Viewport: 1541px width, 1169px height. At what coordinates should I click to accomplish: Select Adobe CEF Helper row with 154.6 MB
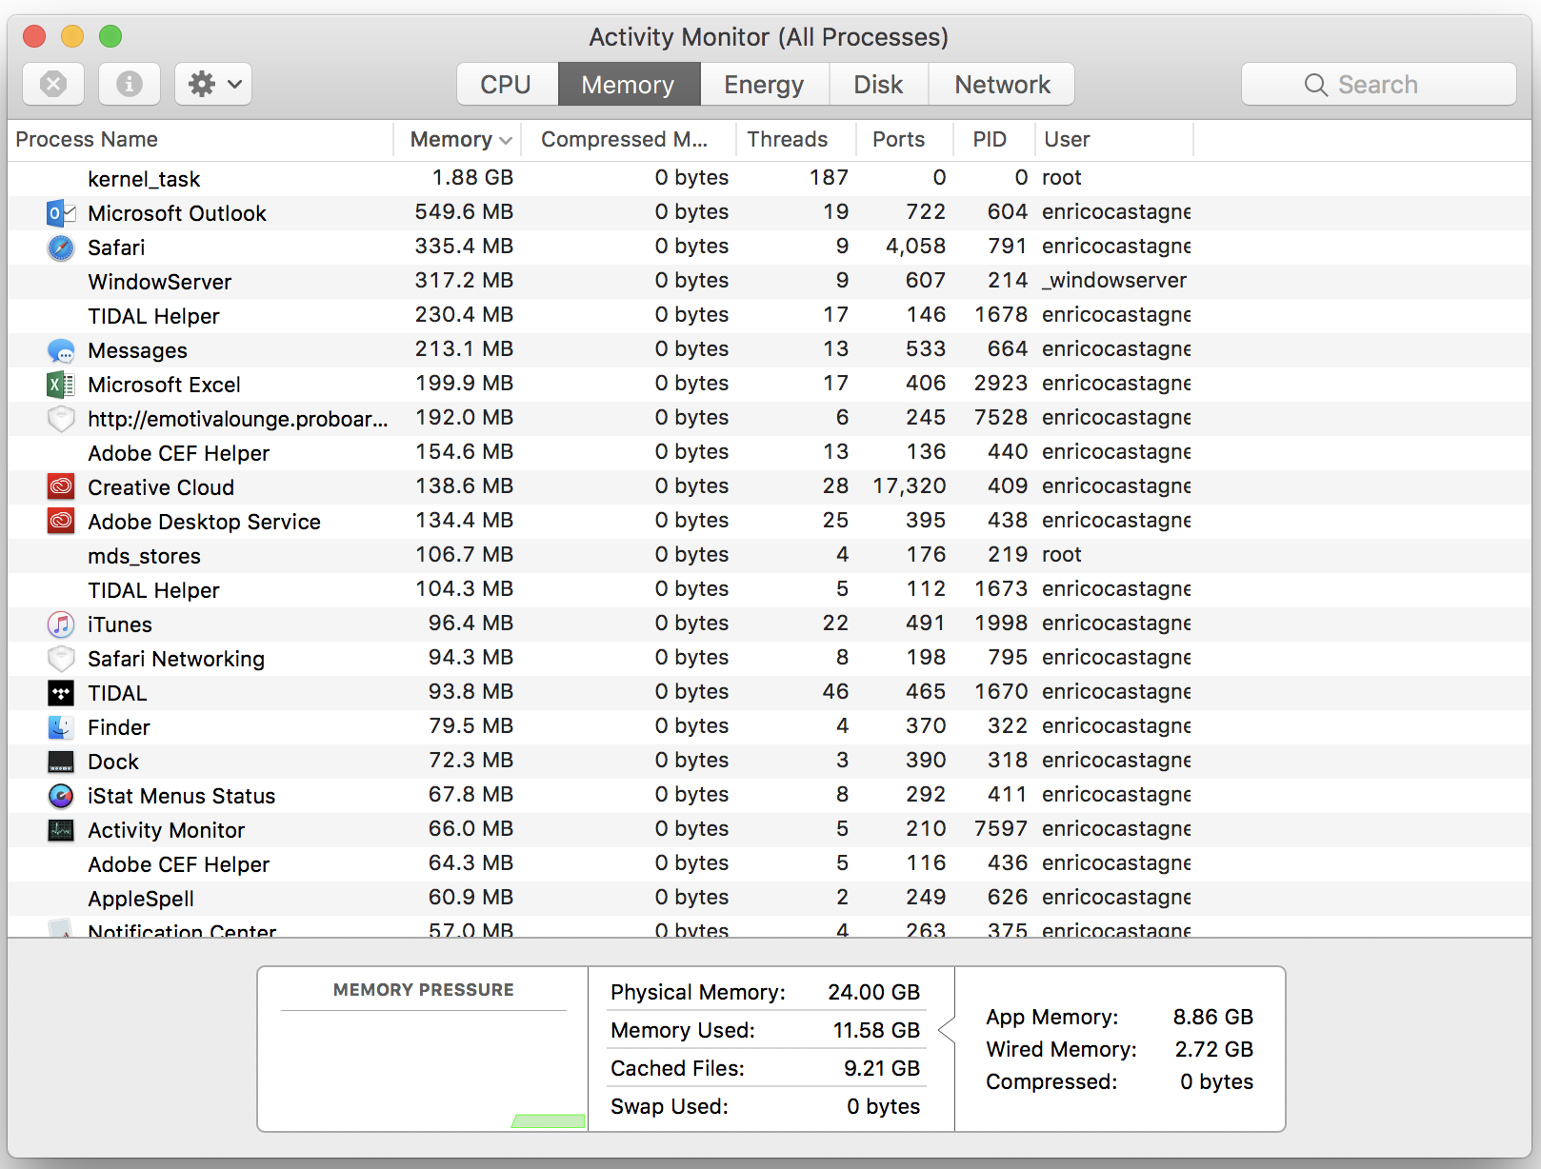(x=770, y=452)
